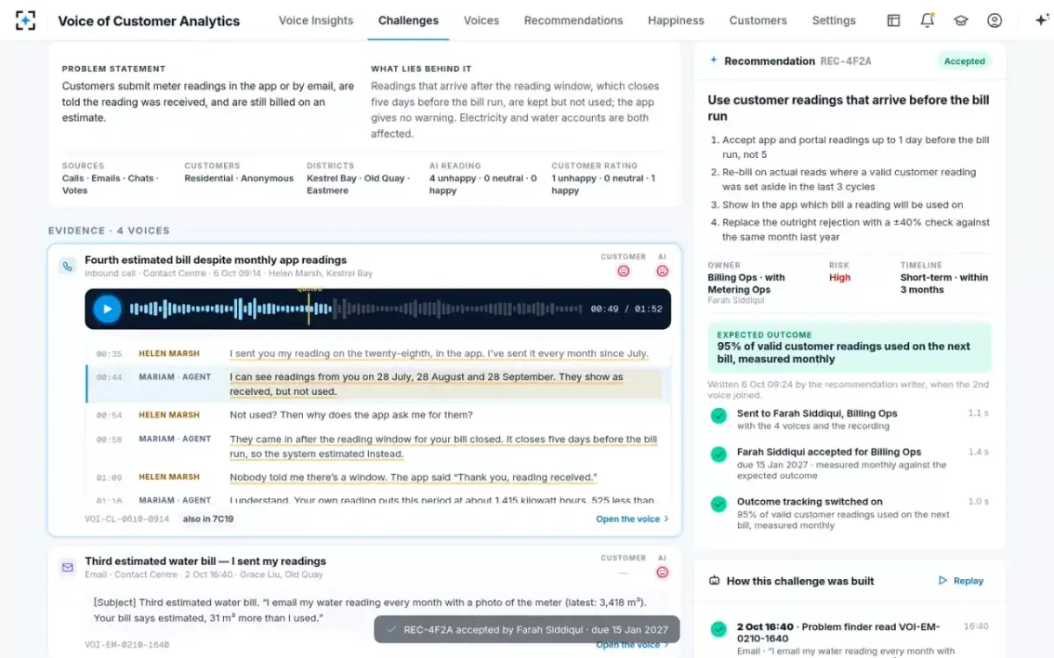Click the 'Fourth estimated bill despite monthly app readings' title
The width and height of the screenshot is (1054, 658).
216,260
